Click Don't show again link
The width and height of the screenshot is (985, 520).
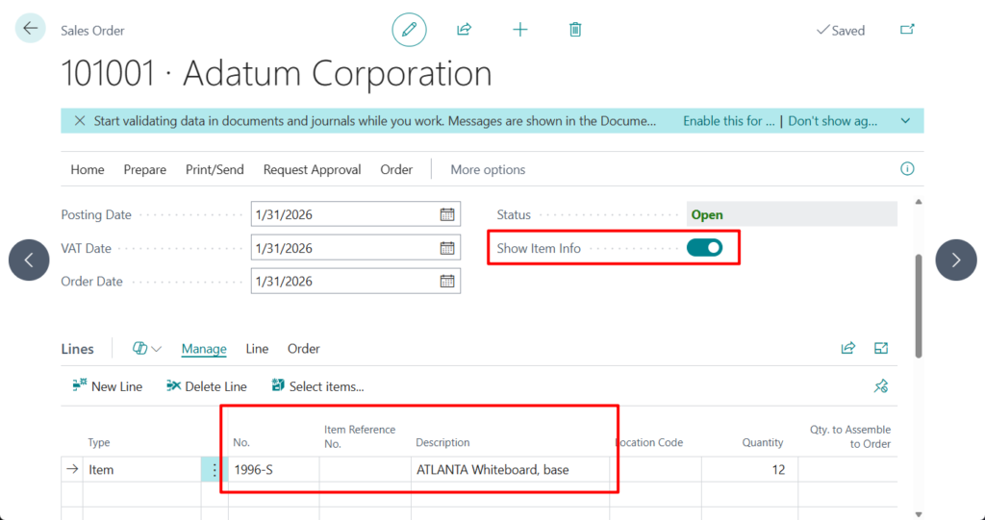point(832,121)
